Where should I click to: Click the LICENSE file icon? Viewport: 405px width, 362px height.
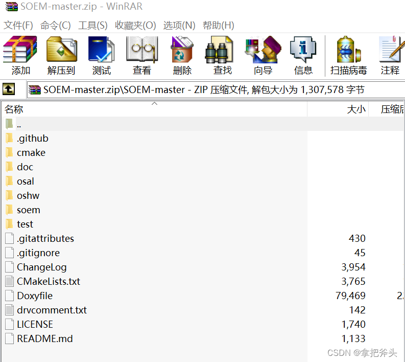pyautogui.click(x=10, y=324)
